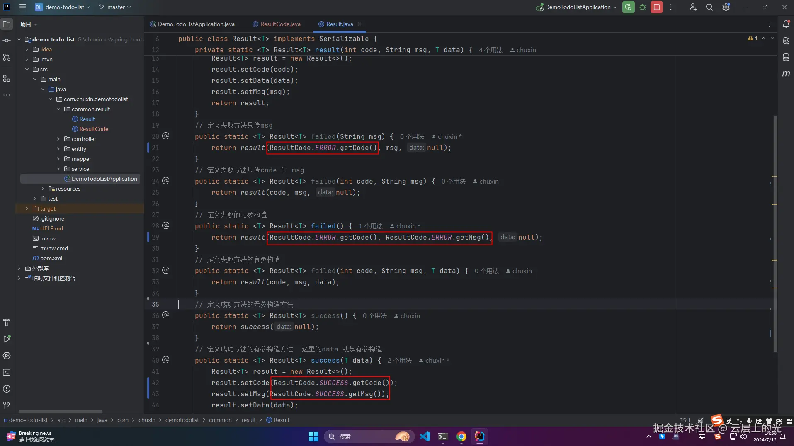Open the main menu hamburger icon
This screenshot has height=446, width=794.
click(23, 7)
